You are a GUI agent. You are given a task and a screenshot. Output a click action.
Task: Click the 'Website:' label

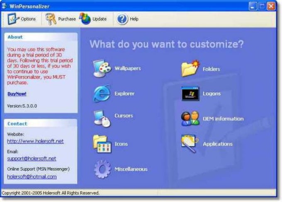click(15, 134)
